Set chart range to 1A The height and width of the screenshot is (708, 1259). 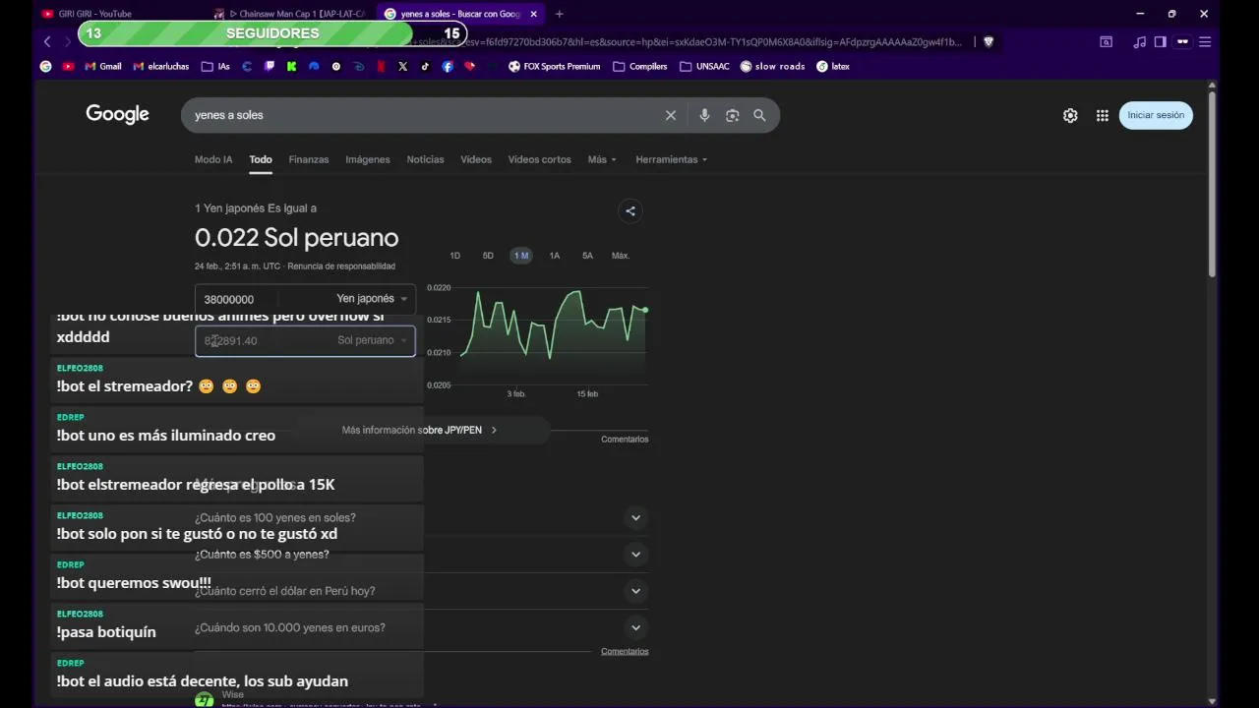[x=555, y=256]
